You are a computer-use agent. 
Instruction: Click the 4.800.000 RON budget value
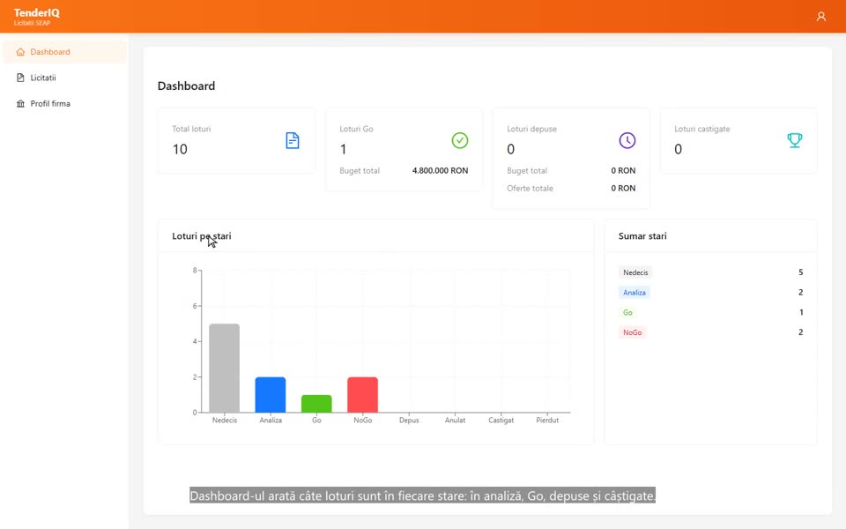[x=441, y=170]
